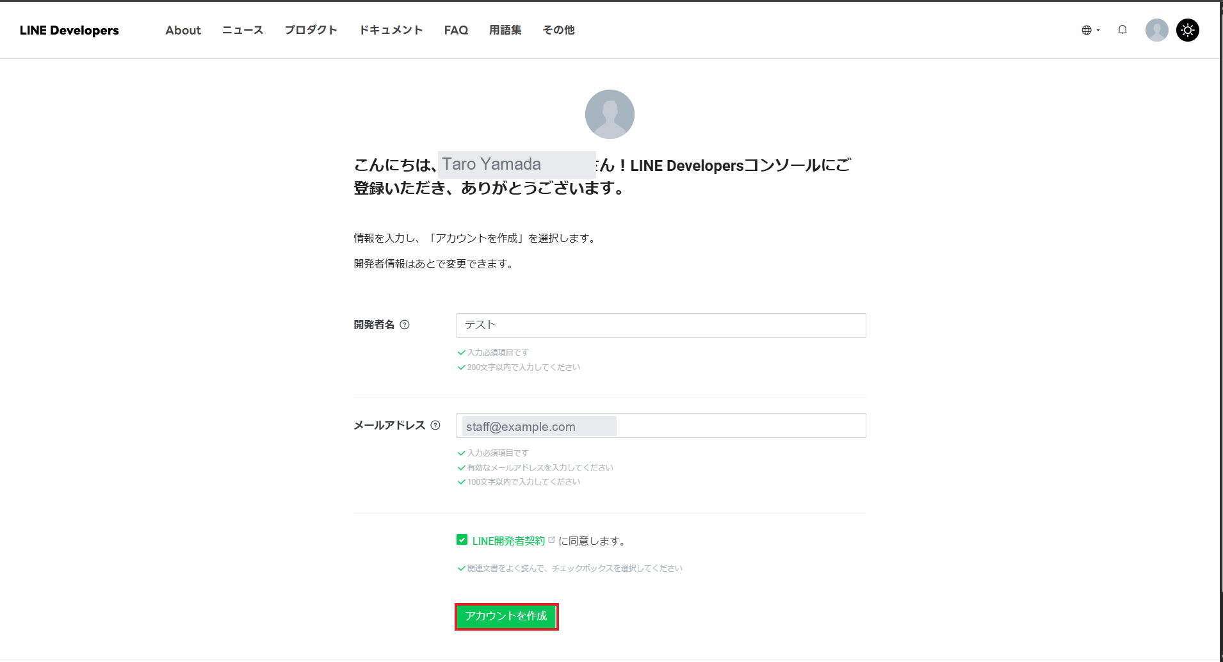Click the large profile avatar image
The image size is (1223, 662).
click(x=610, y=114)
